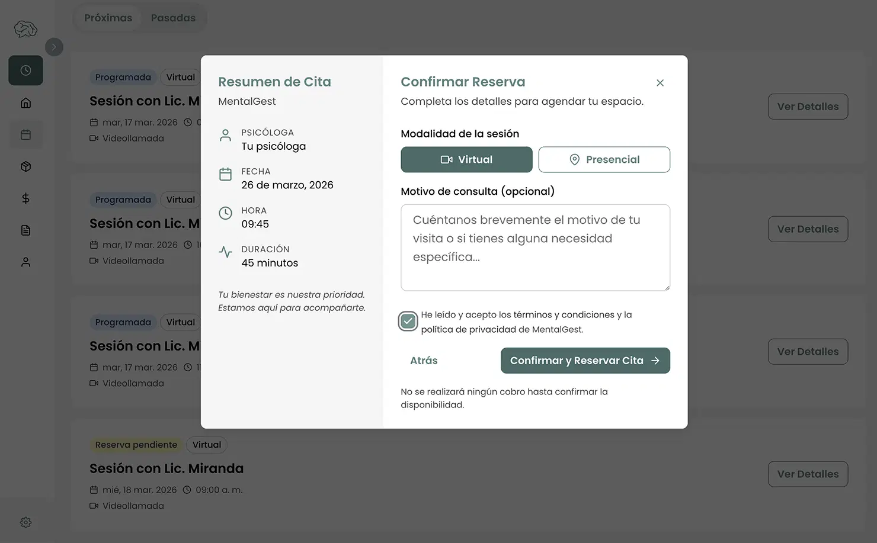The image size is (877, 543).
Task: Select Virtual session modality
Action: tap(466, 159)
